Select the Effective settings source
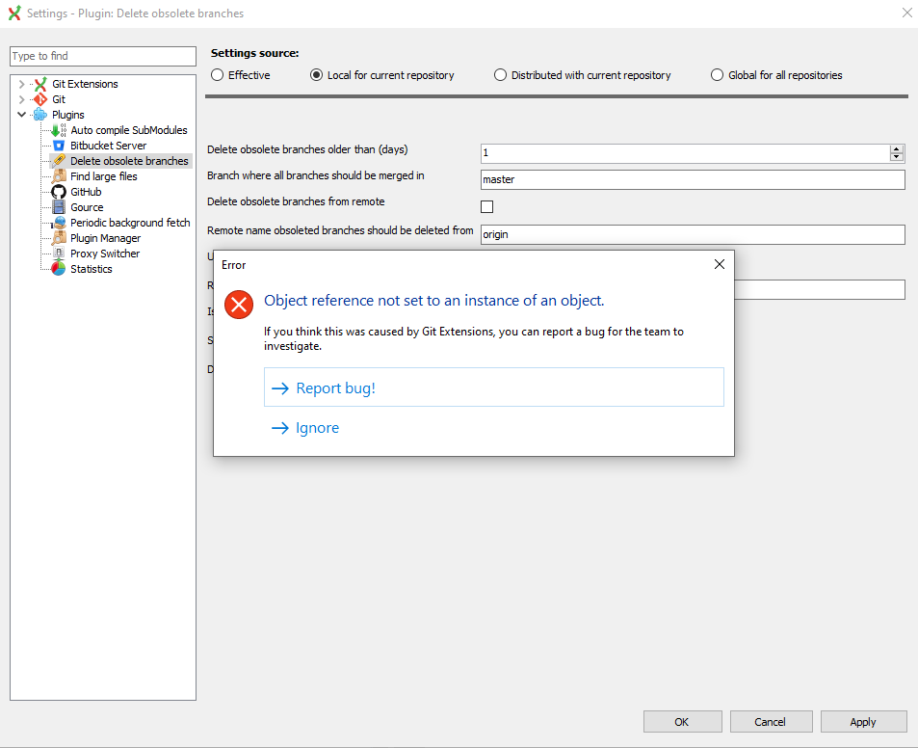The width and height of the screenshot is (918, 748). [x=218, y=74]
